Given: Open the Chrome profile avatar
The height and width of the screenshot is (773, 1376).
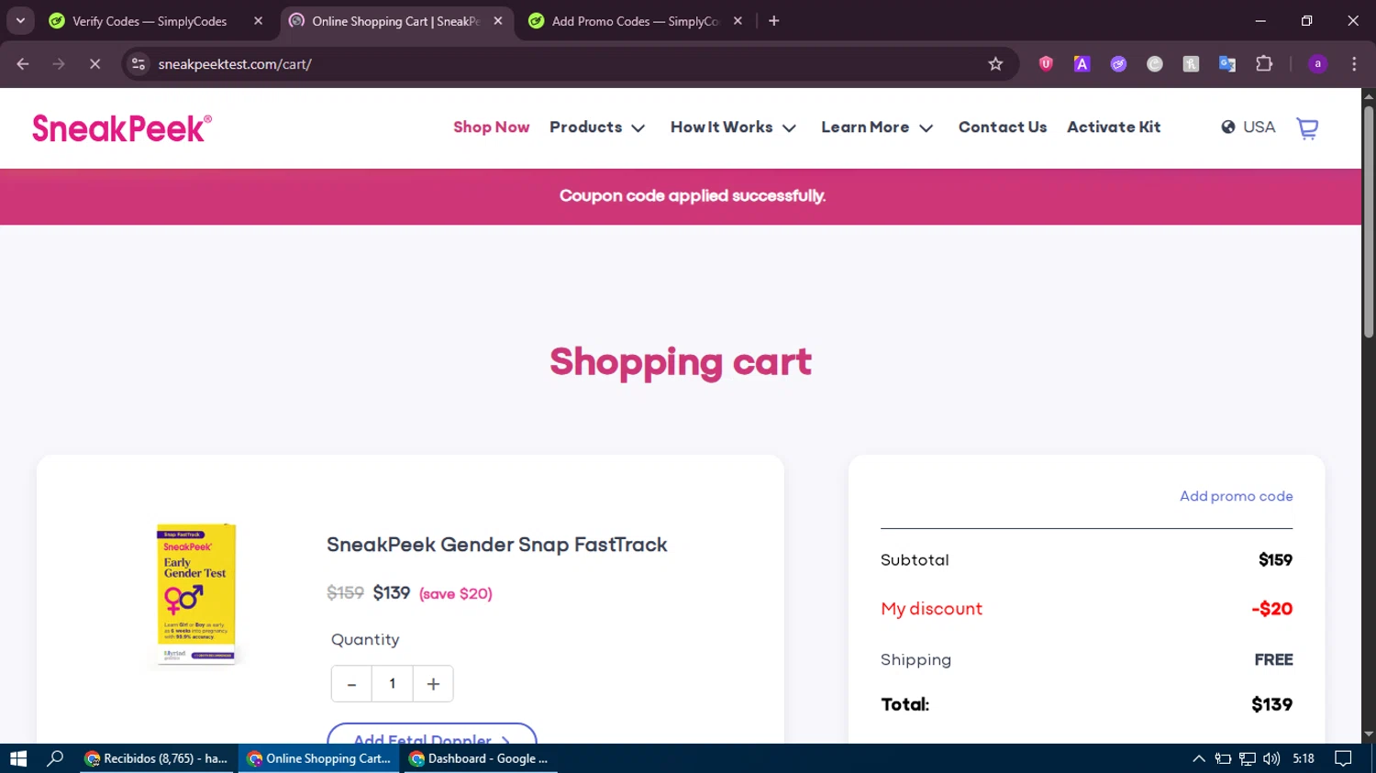Looking at the screenshot, I should click(x=1318, y=64).
